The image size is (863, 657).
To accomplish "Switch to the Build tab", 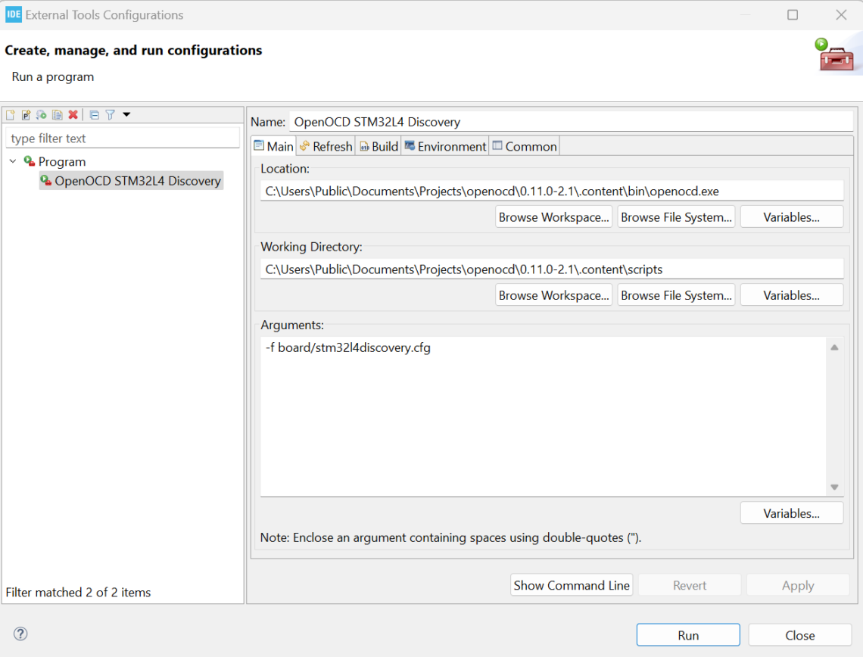I will pos(379,146).
